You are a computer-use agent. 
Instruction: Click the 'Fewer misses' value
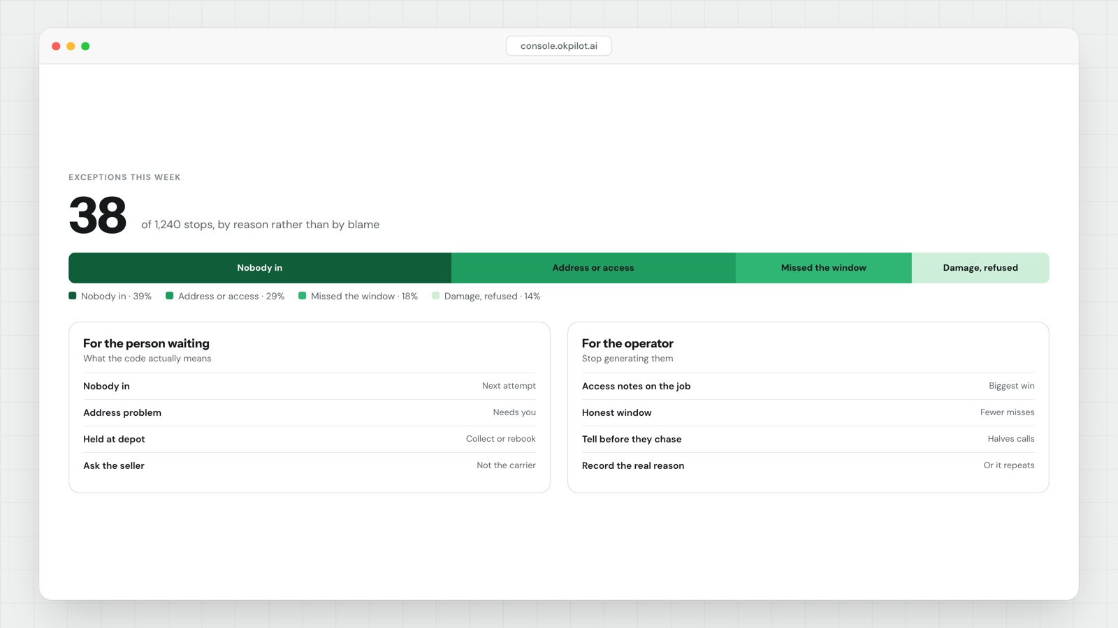tap(1007, 412)
